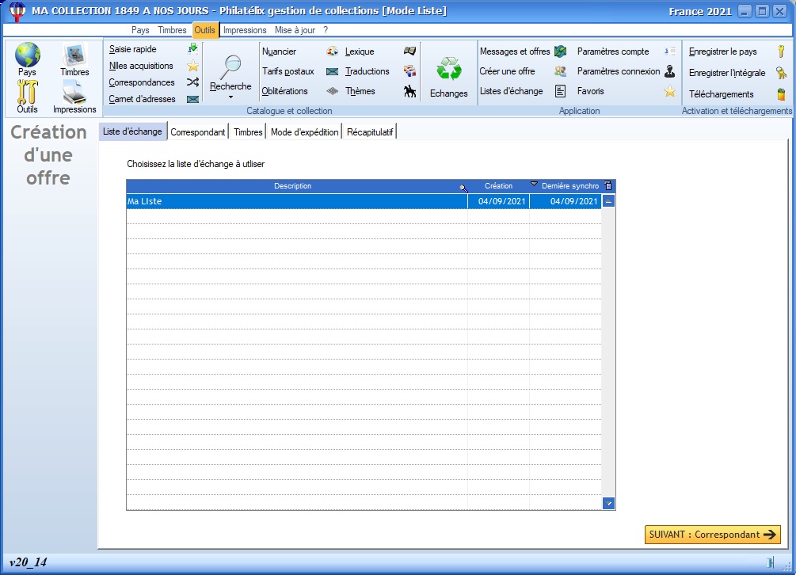
Task: Open the Impressions menu
Action: 245,30
